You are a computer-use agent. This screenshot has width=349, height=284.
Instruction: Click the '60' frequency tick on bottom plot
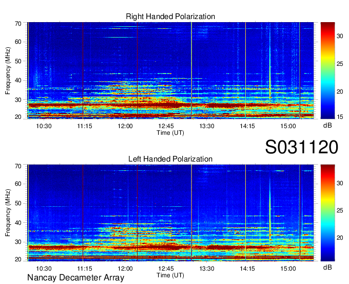click(18, 184)
